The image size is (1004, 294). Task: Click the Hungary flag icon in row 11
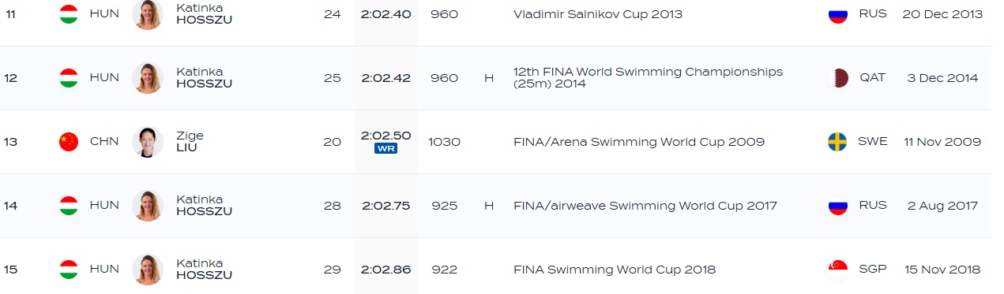(x=69, y=14)
